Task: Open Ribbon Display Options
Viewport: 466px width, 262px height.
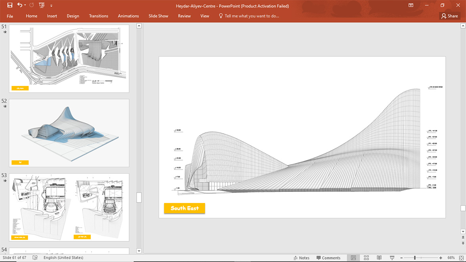Action: (x=411, y=6)
